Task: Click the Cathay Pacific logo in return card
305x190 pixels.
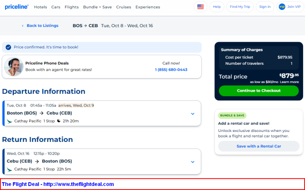Action: coord(10,169)
